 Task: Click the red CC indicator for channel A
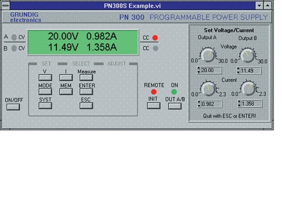click(155, 38)
